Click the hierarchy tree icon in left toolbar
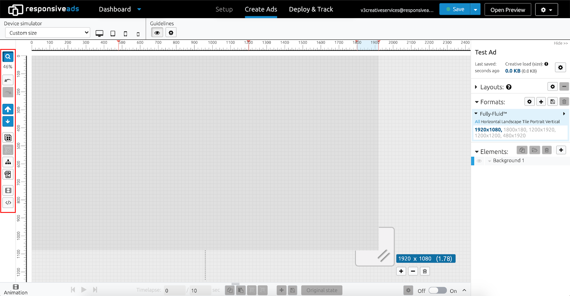570x296 pixels. point(8,162)
